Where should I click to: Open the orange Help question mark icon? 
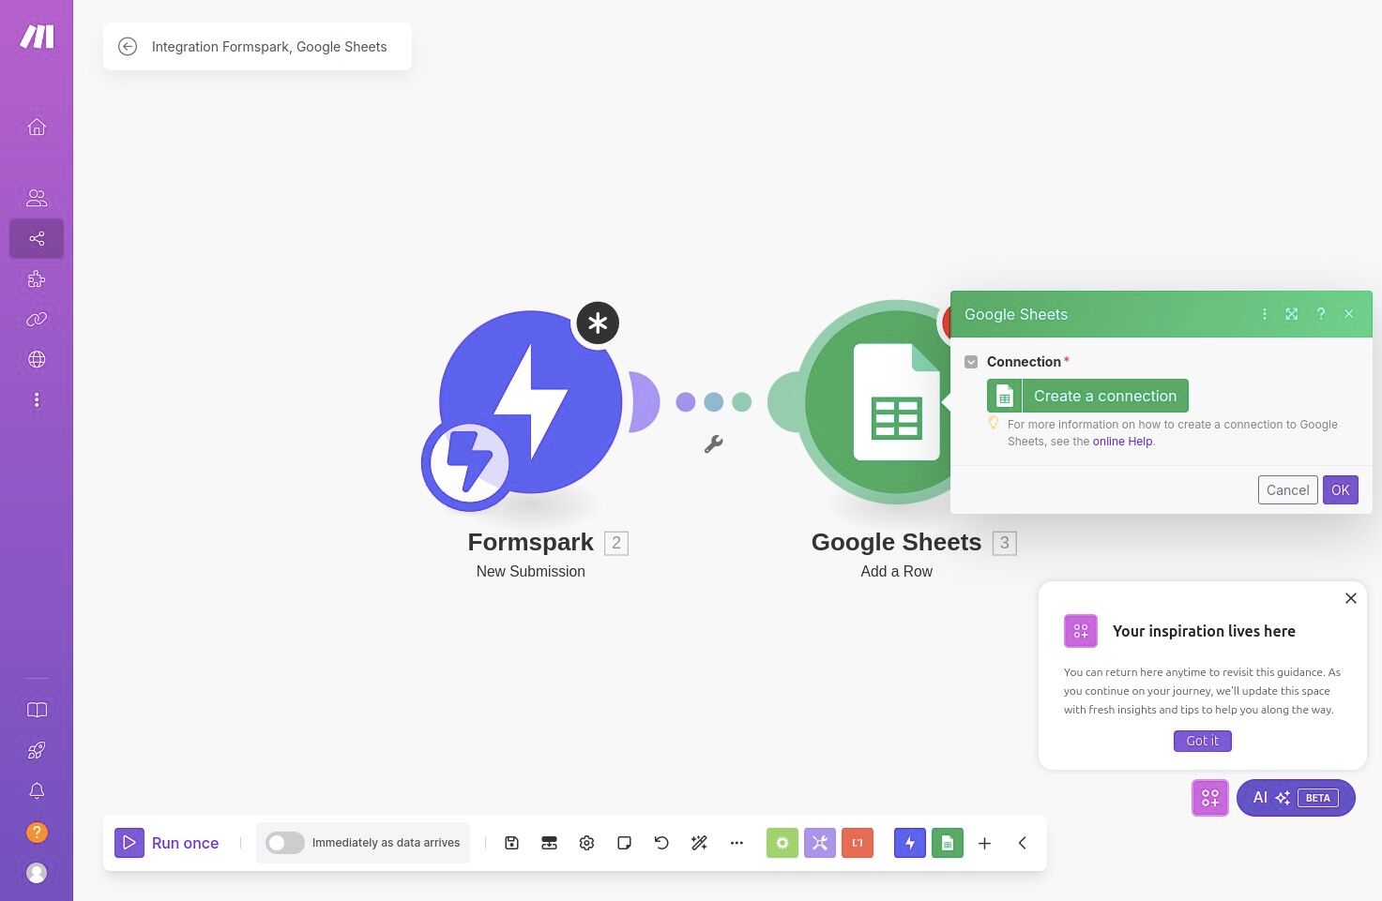pos(37,832)
